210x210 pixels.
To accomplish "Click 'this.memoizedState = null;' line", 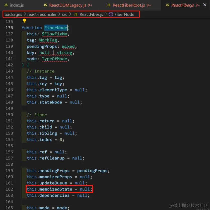I will [x=59, y=189].
